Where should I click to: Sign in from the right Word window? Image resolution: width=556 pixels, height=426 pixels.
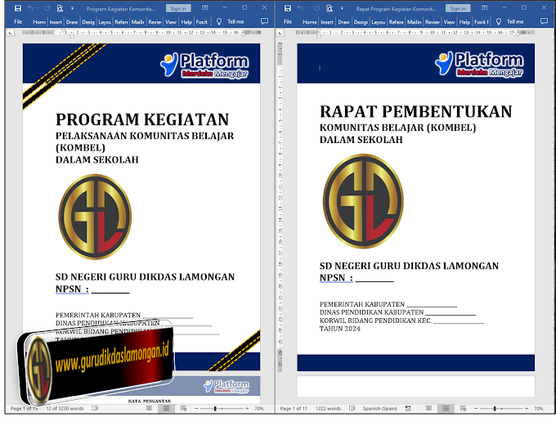click(458, 8)
